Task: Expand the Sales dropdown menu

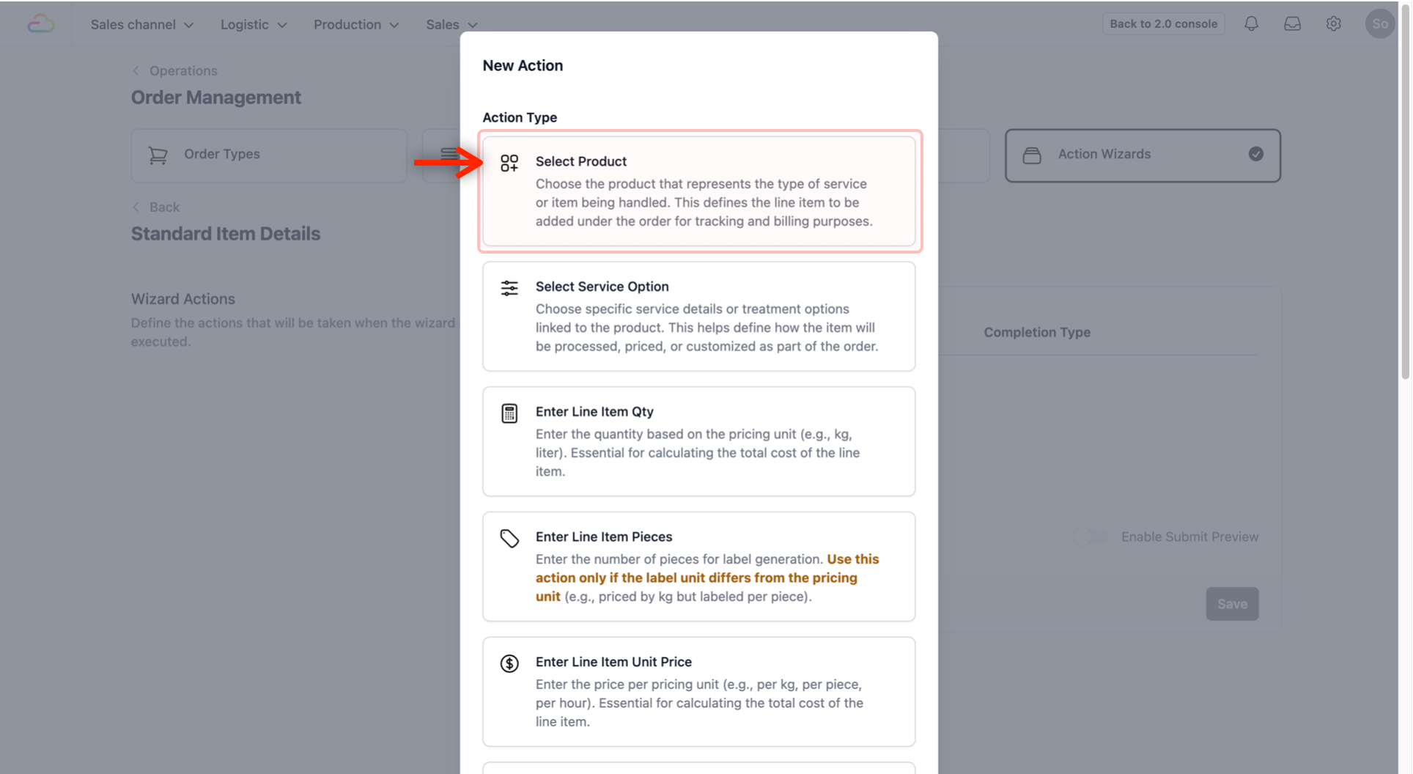Action: point(451,24)
